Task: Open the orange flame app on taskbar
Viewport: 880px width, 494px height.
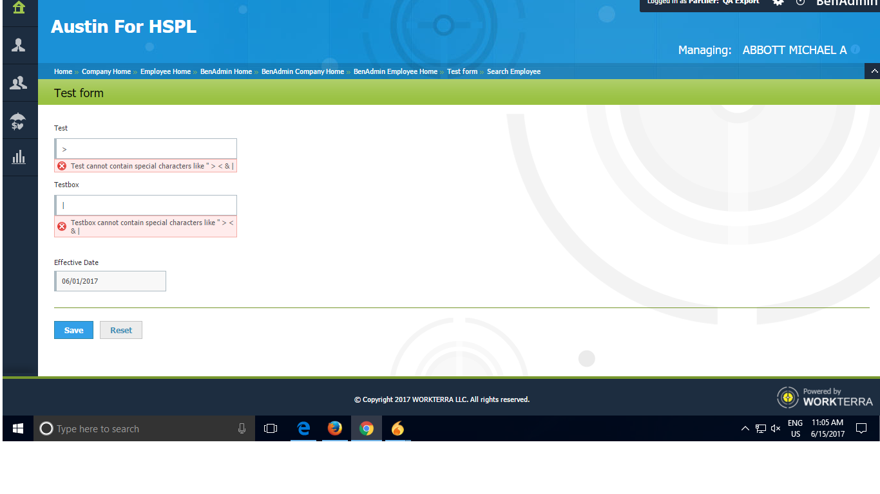Action: [x=398, y=428]
